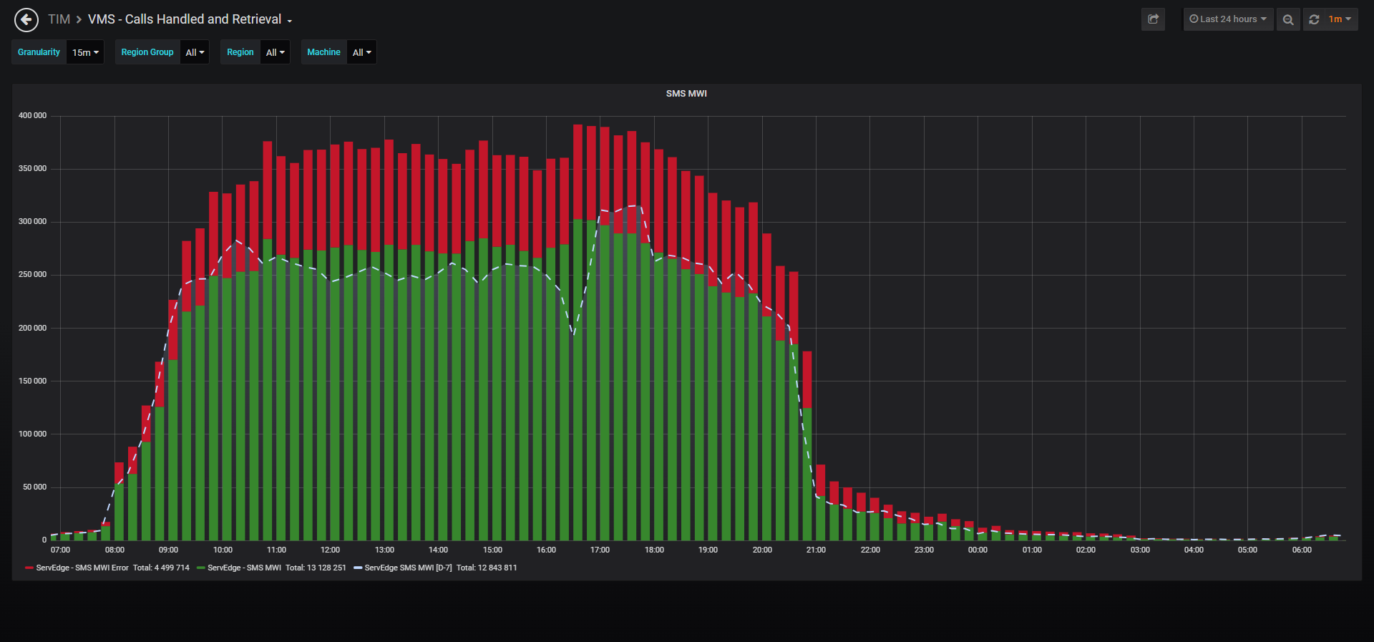
Task: Click the '200 000' y-axis label
Action: pos(32,329)
